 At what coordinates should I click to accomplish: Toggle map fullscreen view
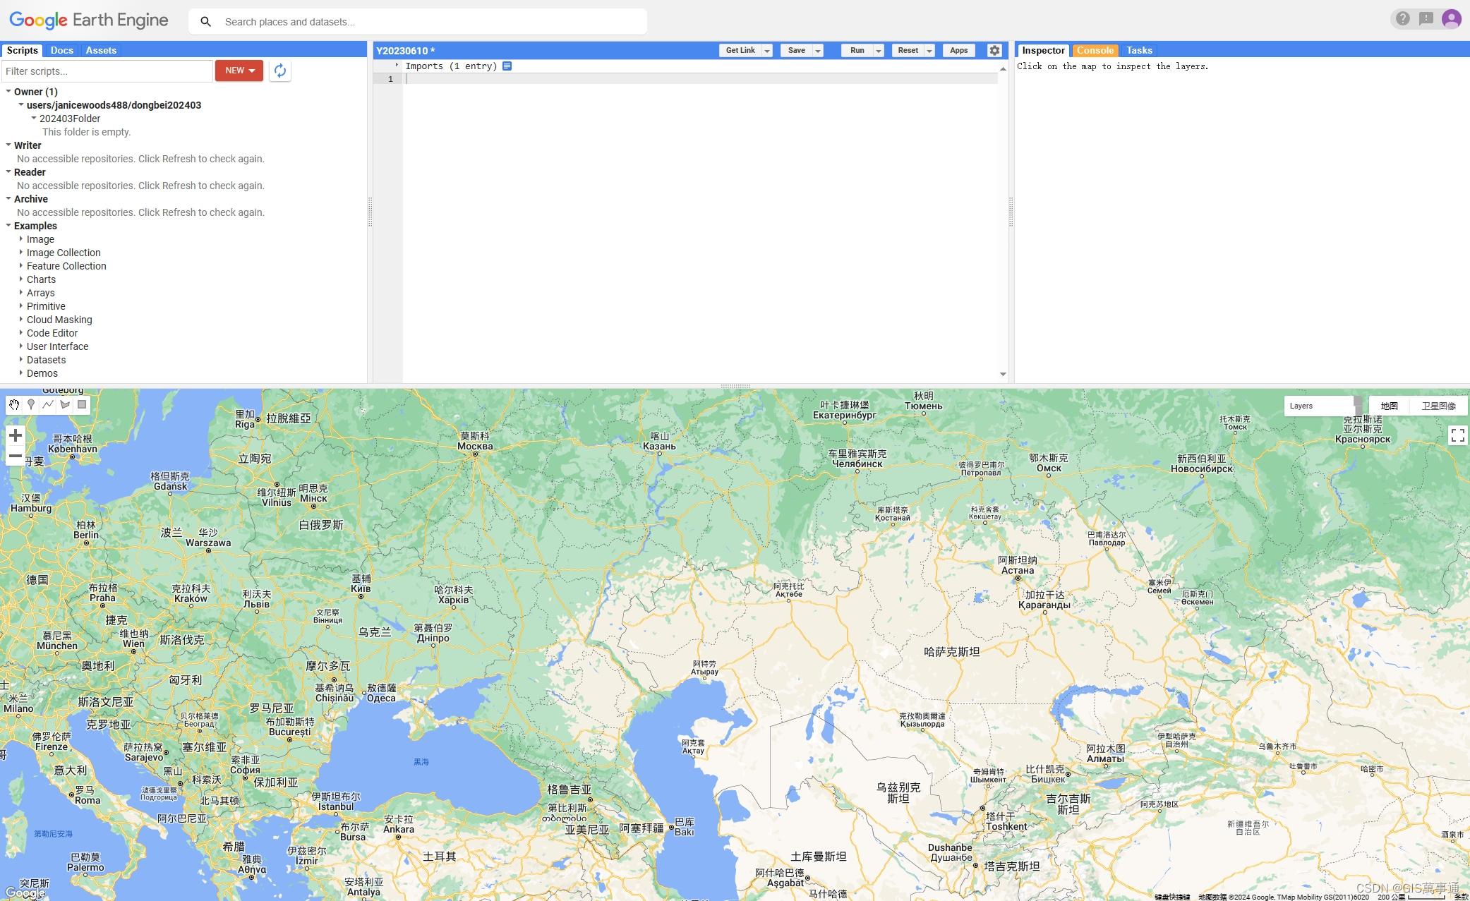(1457, 435)
